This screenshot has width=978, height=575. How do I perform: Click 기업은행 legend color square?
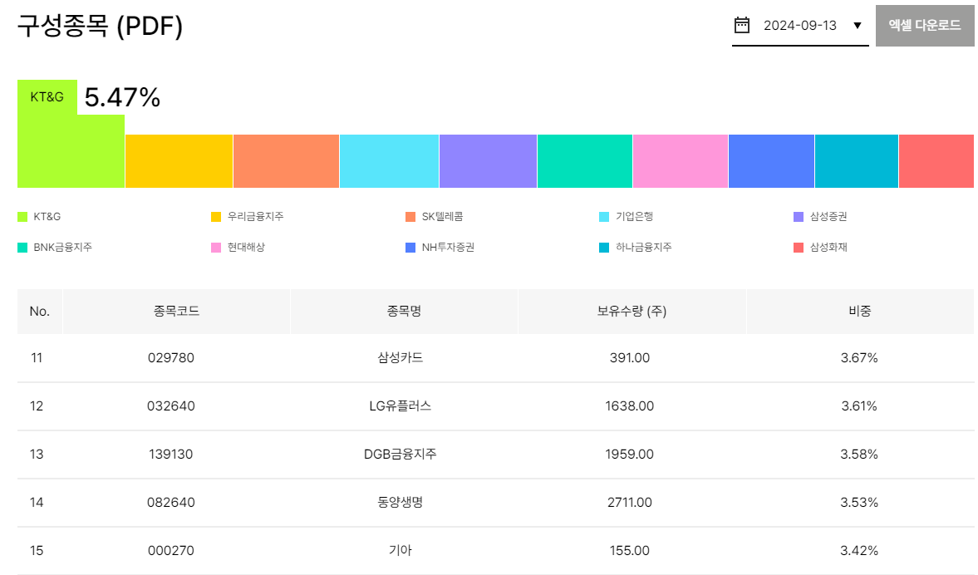click(x=604, y=217)
